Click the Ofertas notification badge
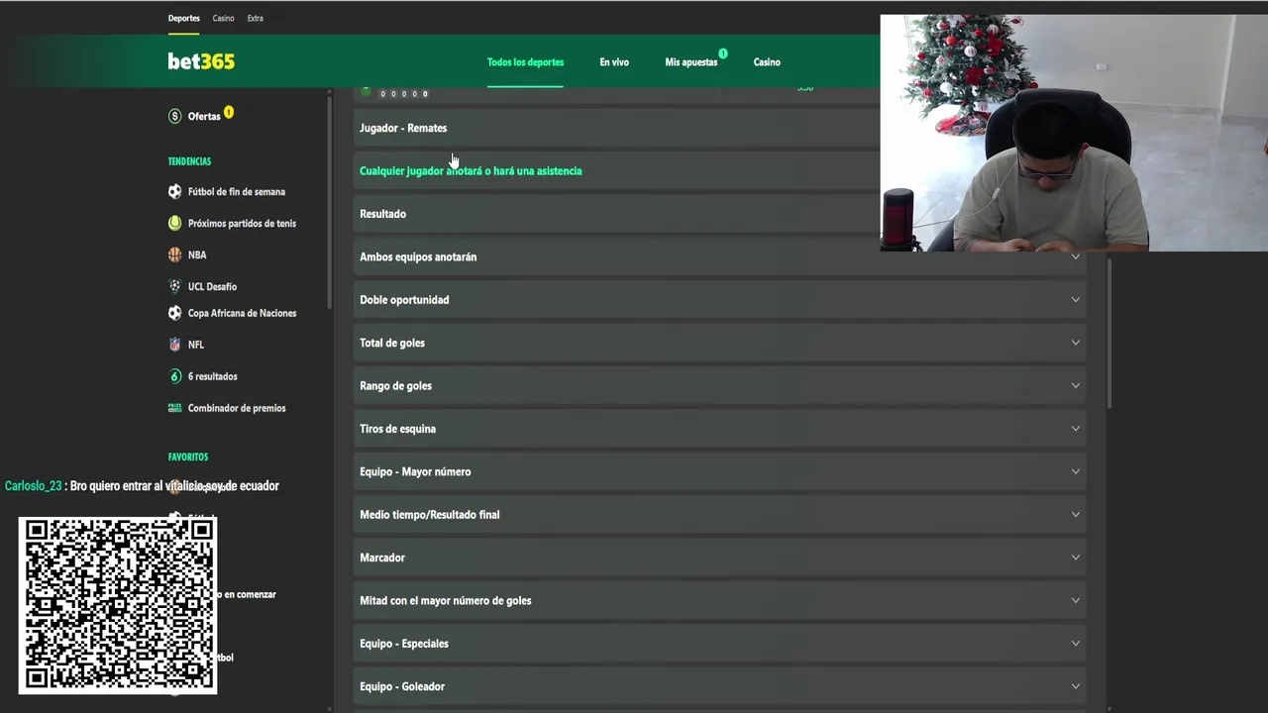The image size is (1268, 713). pos(229,112)
